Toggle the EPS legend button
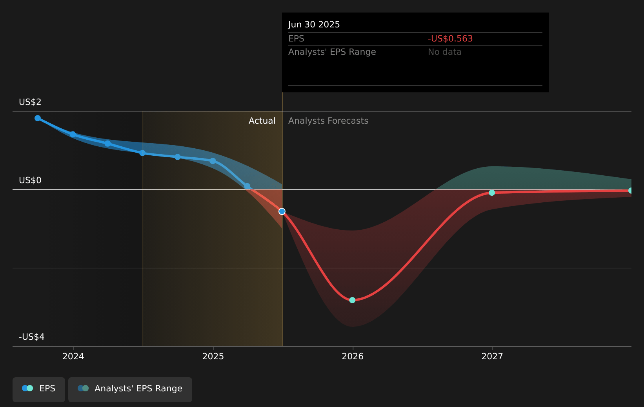644x407 pixels. (x=39, y=389)
